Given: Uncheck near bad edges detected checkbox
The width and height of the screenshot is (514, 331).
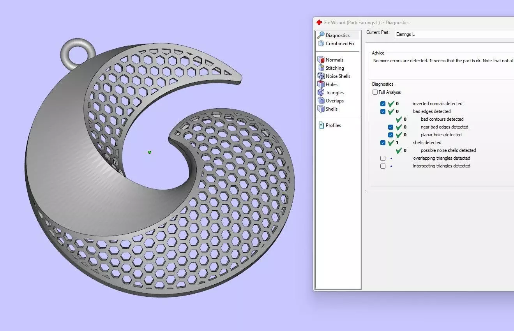Looking at the screenshot, I should [x=390, y=127].
